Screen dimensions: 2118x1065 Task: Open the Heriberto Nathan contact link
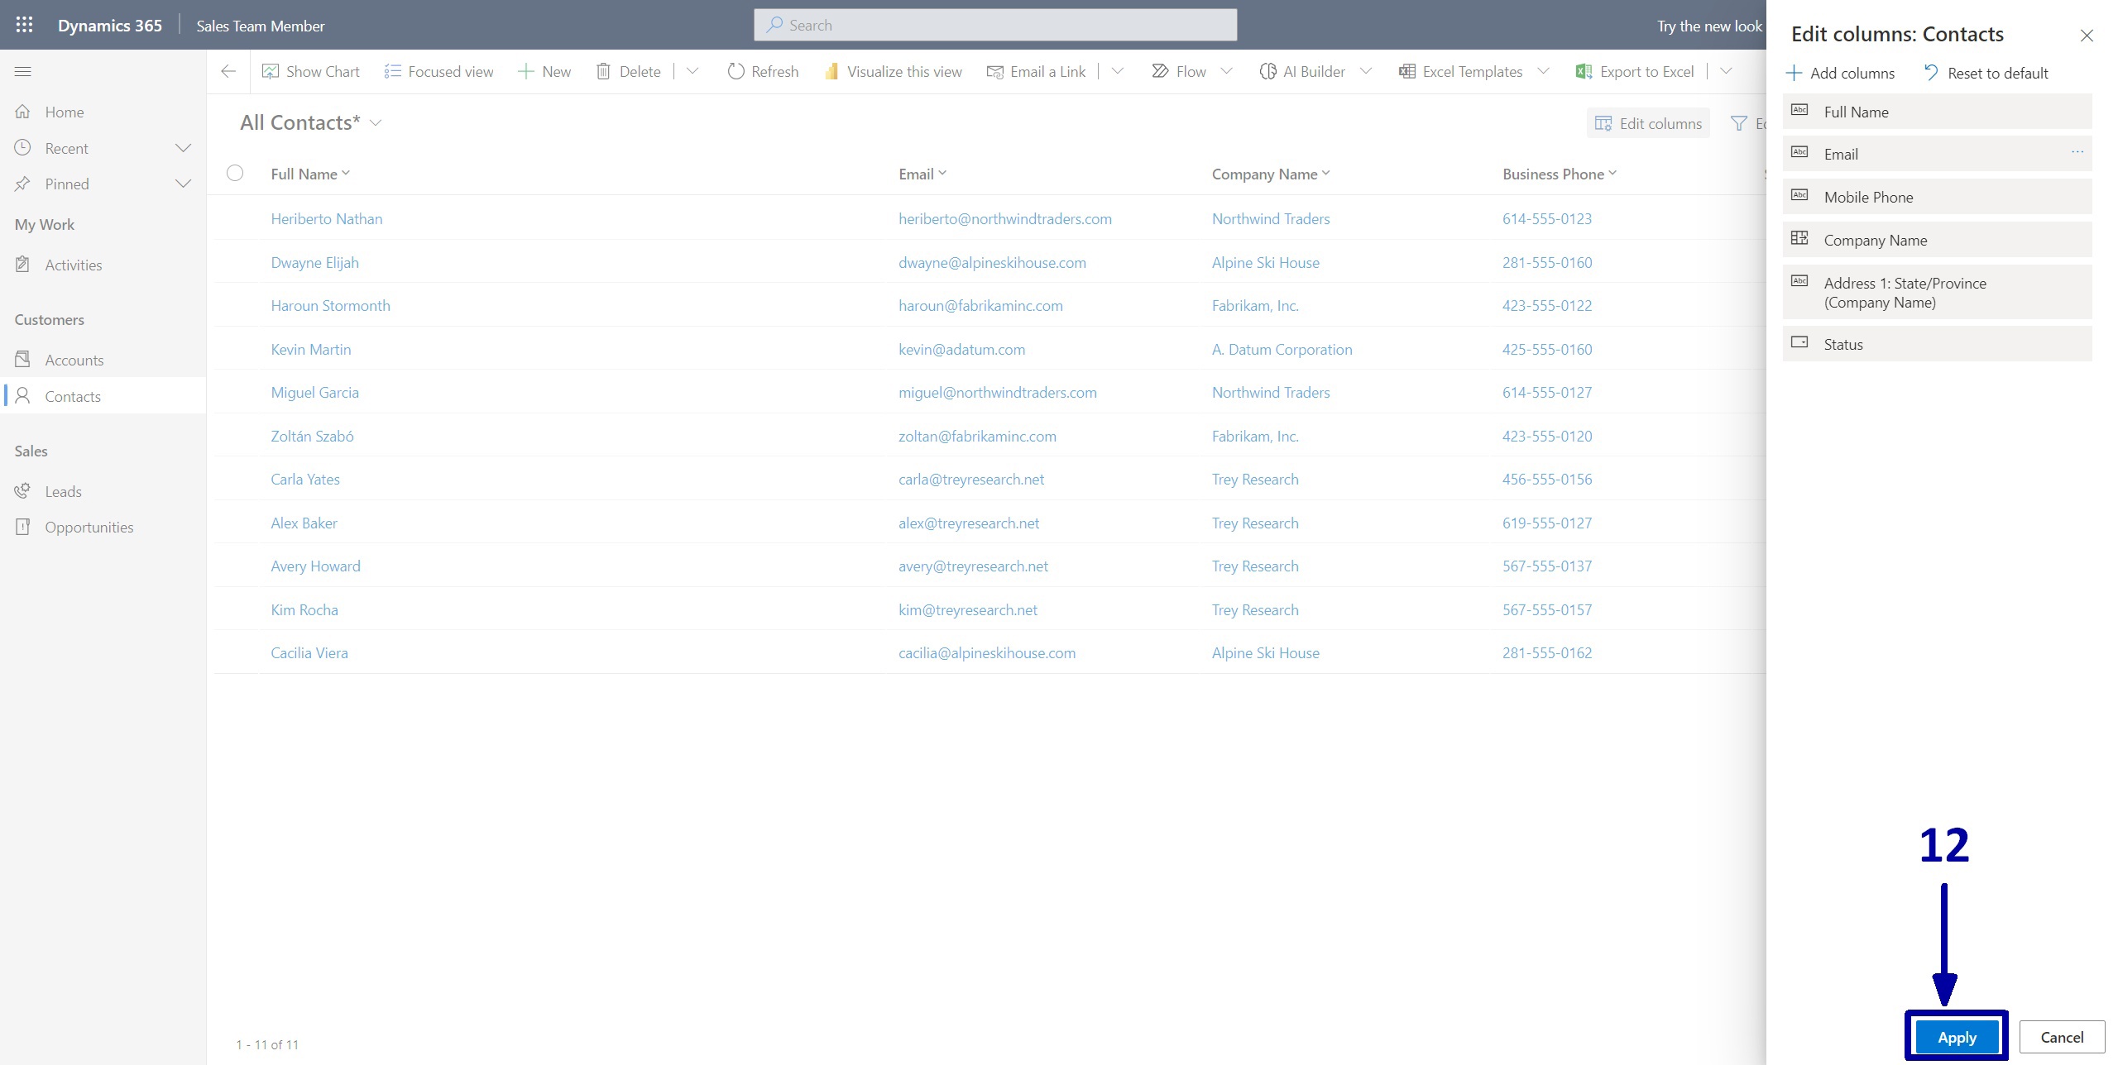pyautogui.click(x=326, y=219)
